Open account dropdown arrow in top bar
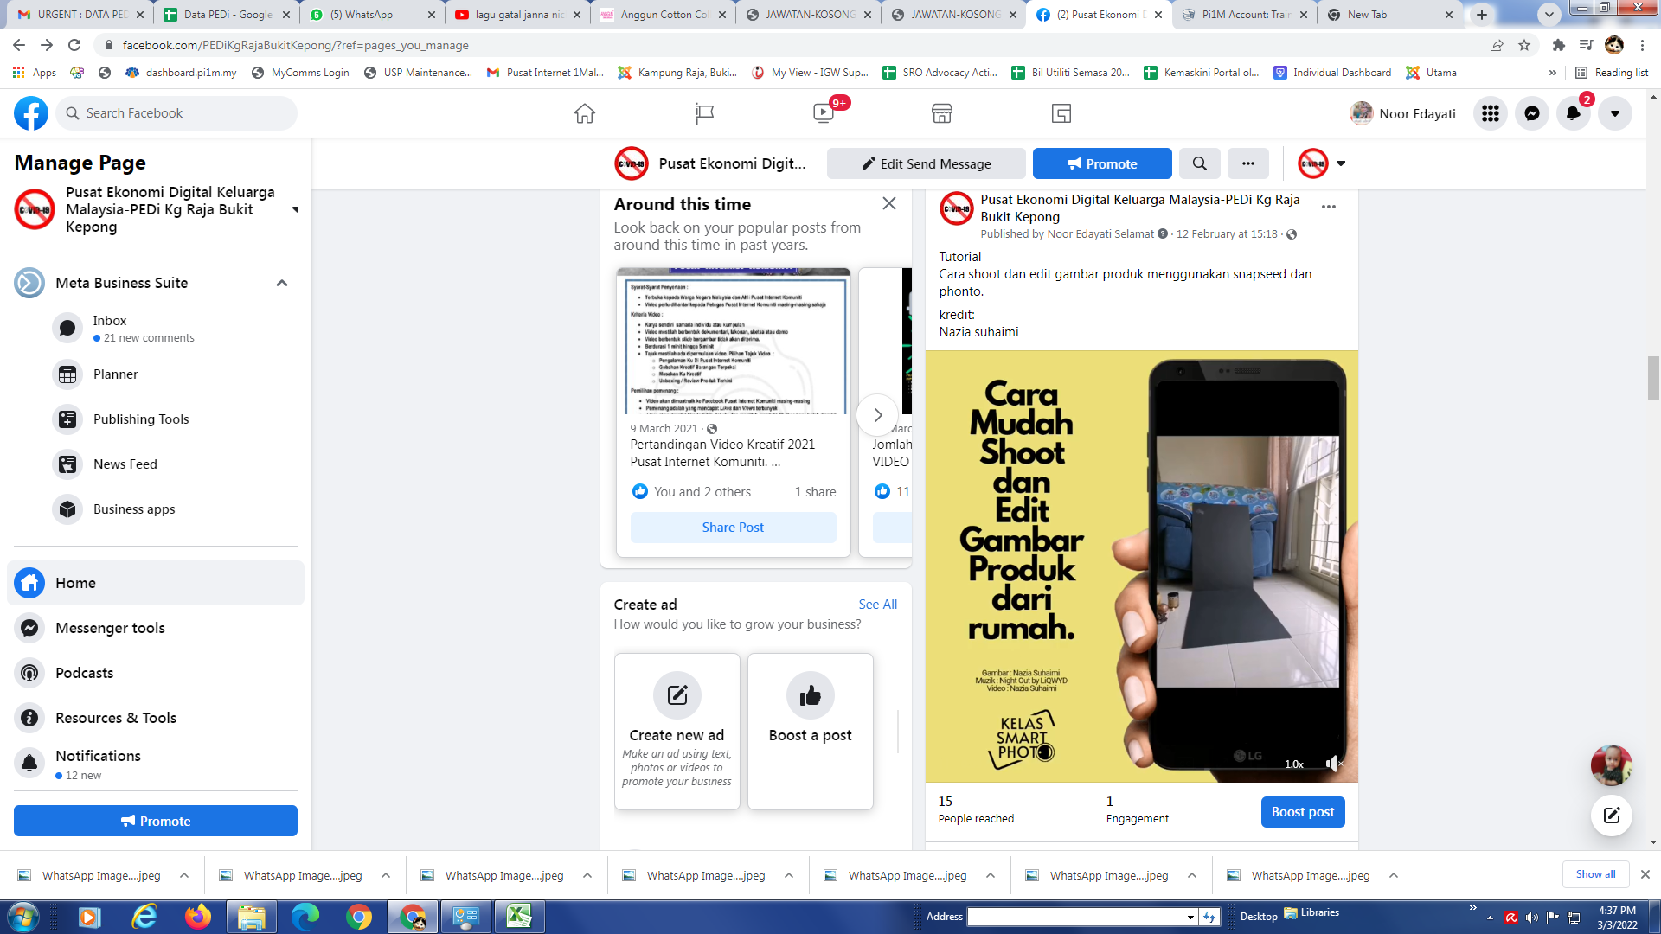The width and height of the screenshot is (1661, 934). (1614, 113)
